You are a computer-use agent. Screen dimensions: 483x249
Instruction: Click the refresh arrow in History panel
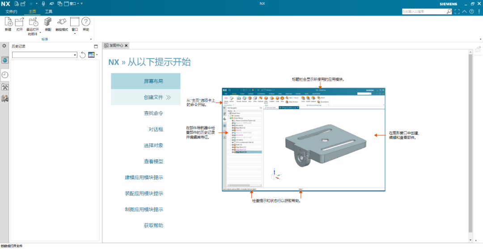click(x=83, y=55)
